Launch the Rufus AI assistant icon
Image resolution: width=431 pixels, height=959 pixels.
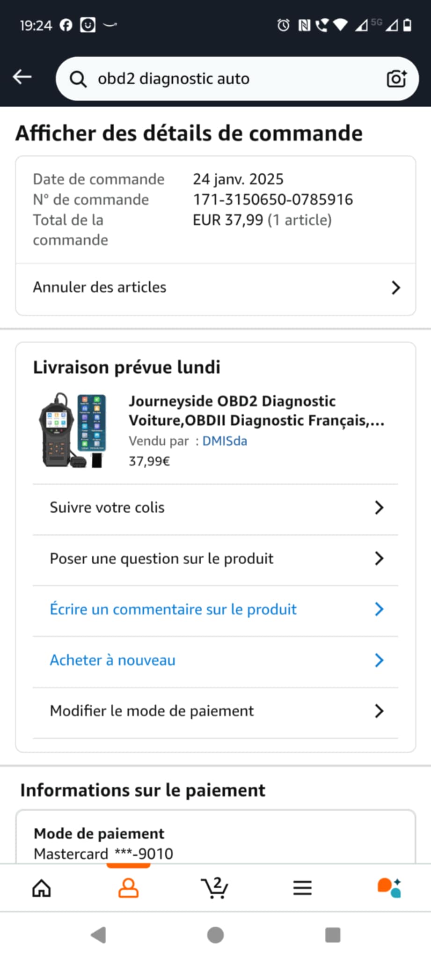coord(389,888)
